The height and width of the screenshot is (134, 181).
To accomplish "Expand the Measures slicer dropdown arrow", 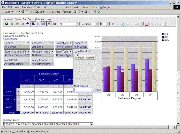I will tap(52, 43).
